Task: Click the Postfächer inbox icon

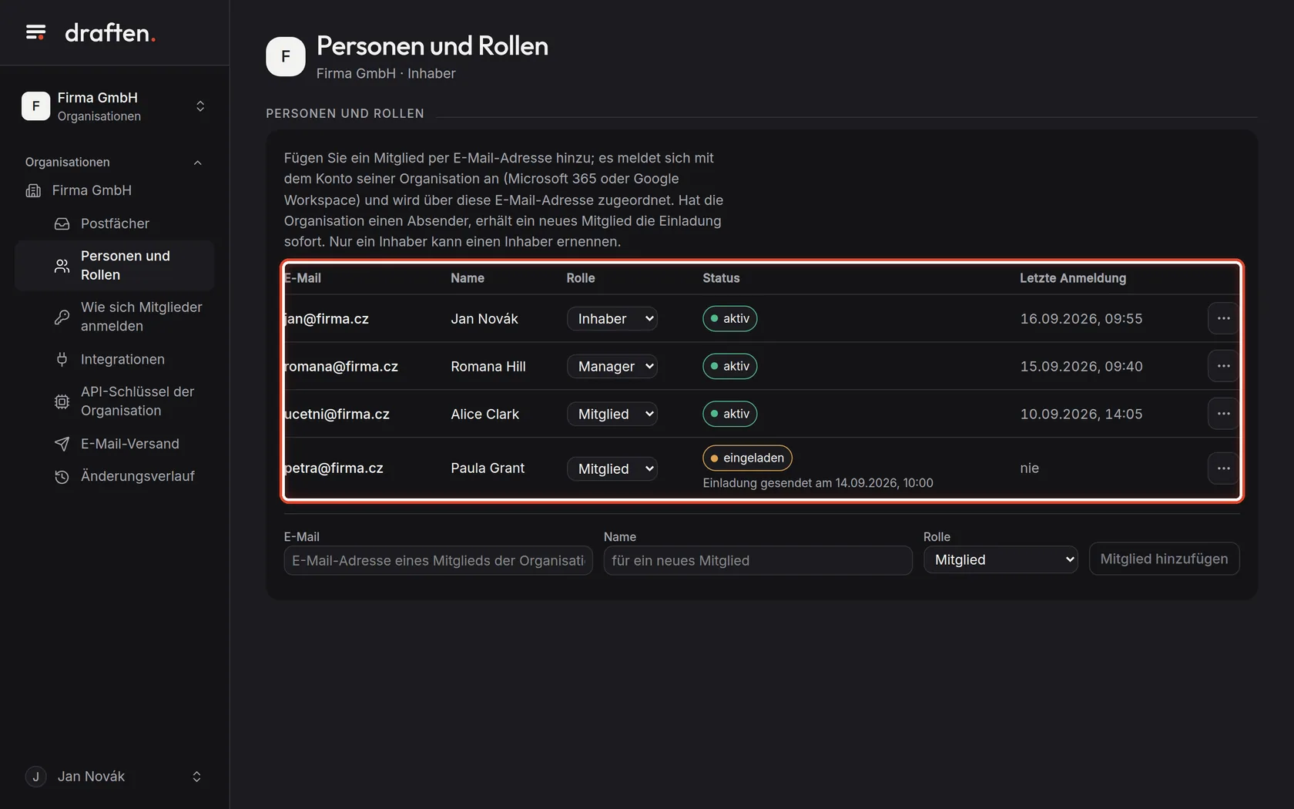Action: [62, 223]
